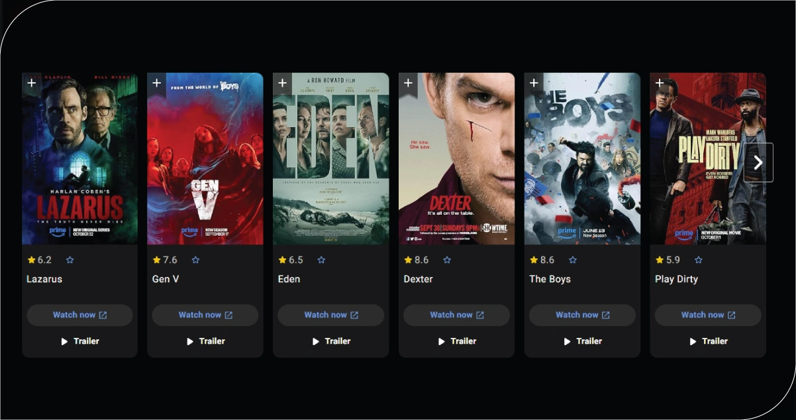Show next titles with right chevron arrow
The image size is (796, 420).
[x=758, y=162]
